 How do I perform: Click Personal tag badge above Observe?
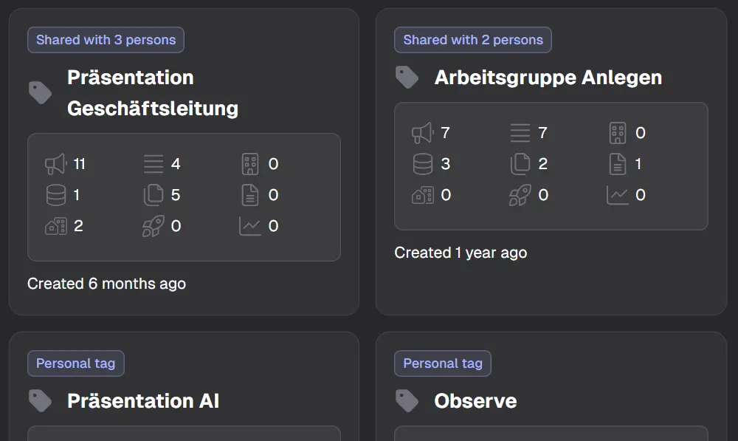[x=443, y=363]
